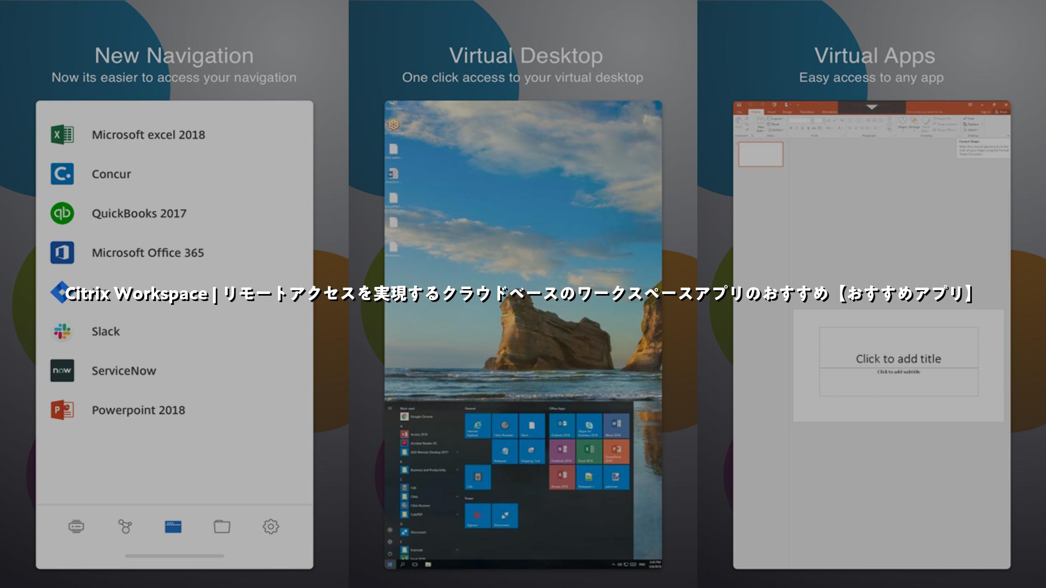Expand the Evernote folder chevron

457,550
